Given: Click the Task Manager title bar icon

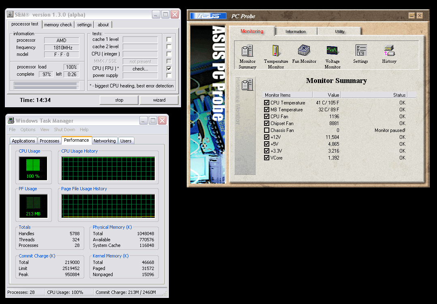Looking at the screenshot, I should 11,120.
